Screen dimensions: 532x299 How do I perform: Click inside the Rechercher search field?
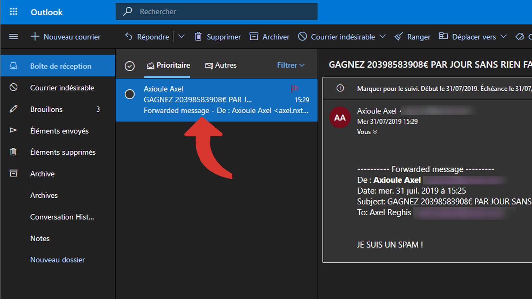pos(216,11)
